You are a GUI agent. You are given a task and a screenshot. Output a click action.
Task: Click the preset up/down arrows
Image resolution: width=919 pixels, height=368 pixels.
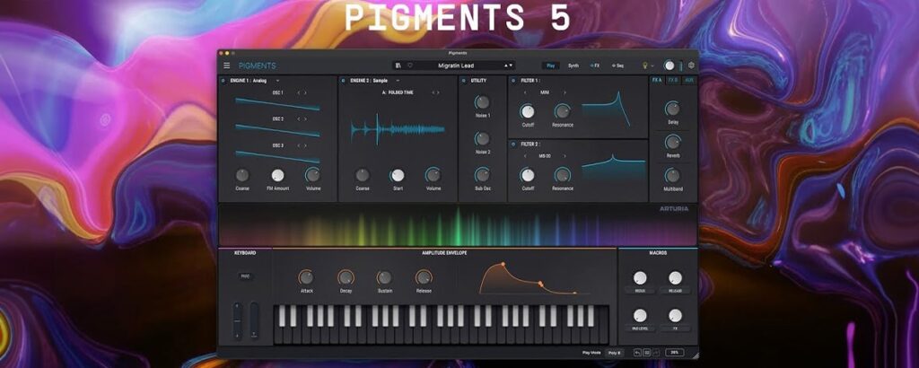click(509, 66)
